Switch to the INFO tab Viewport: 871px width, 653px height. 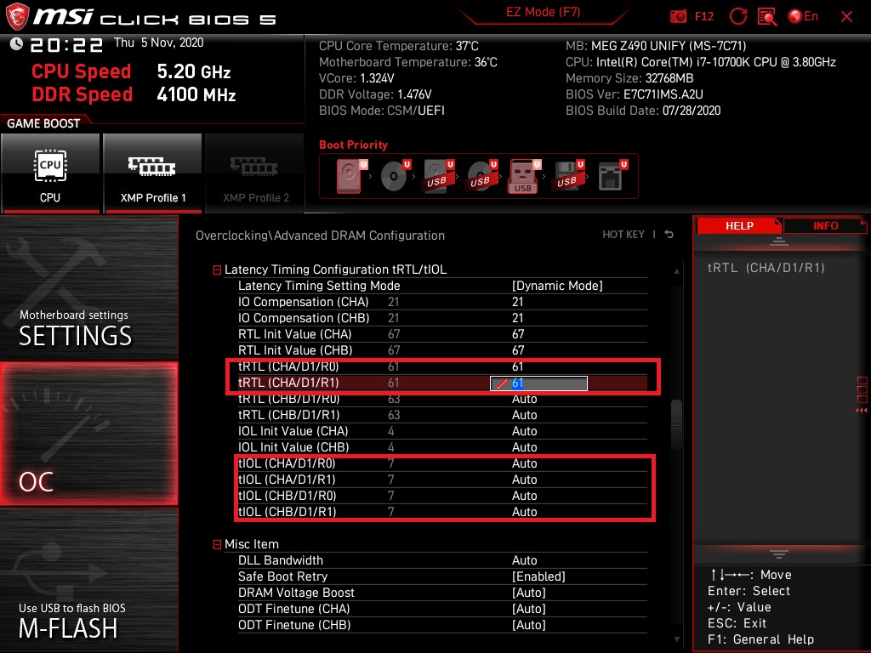(x=825, y=225)
